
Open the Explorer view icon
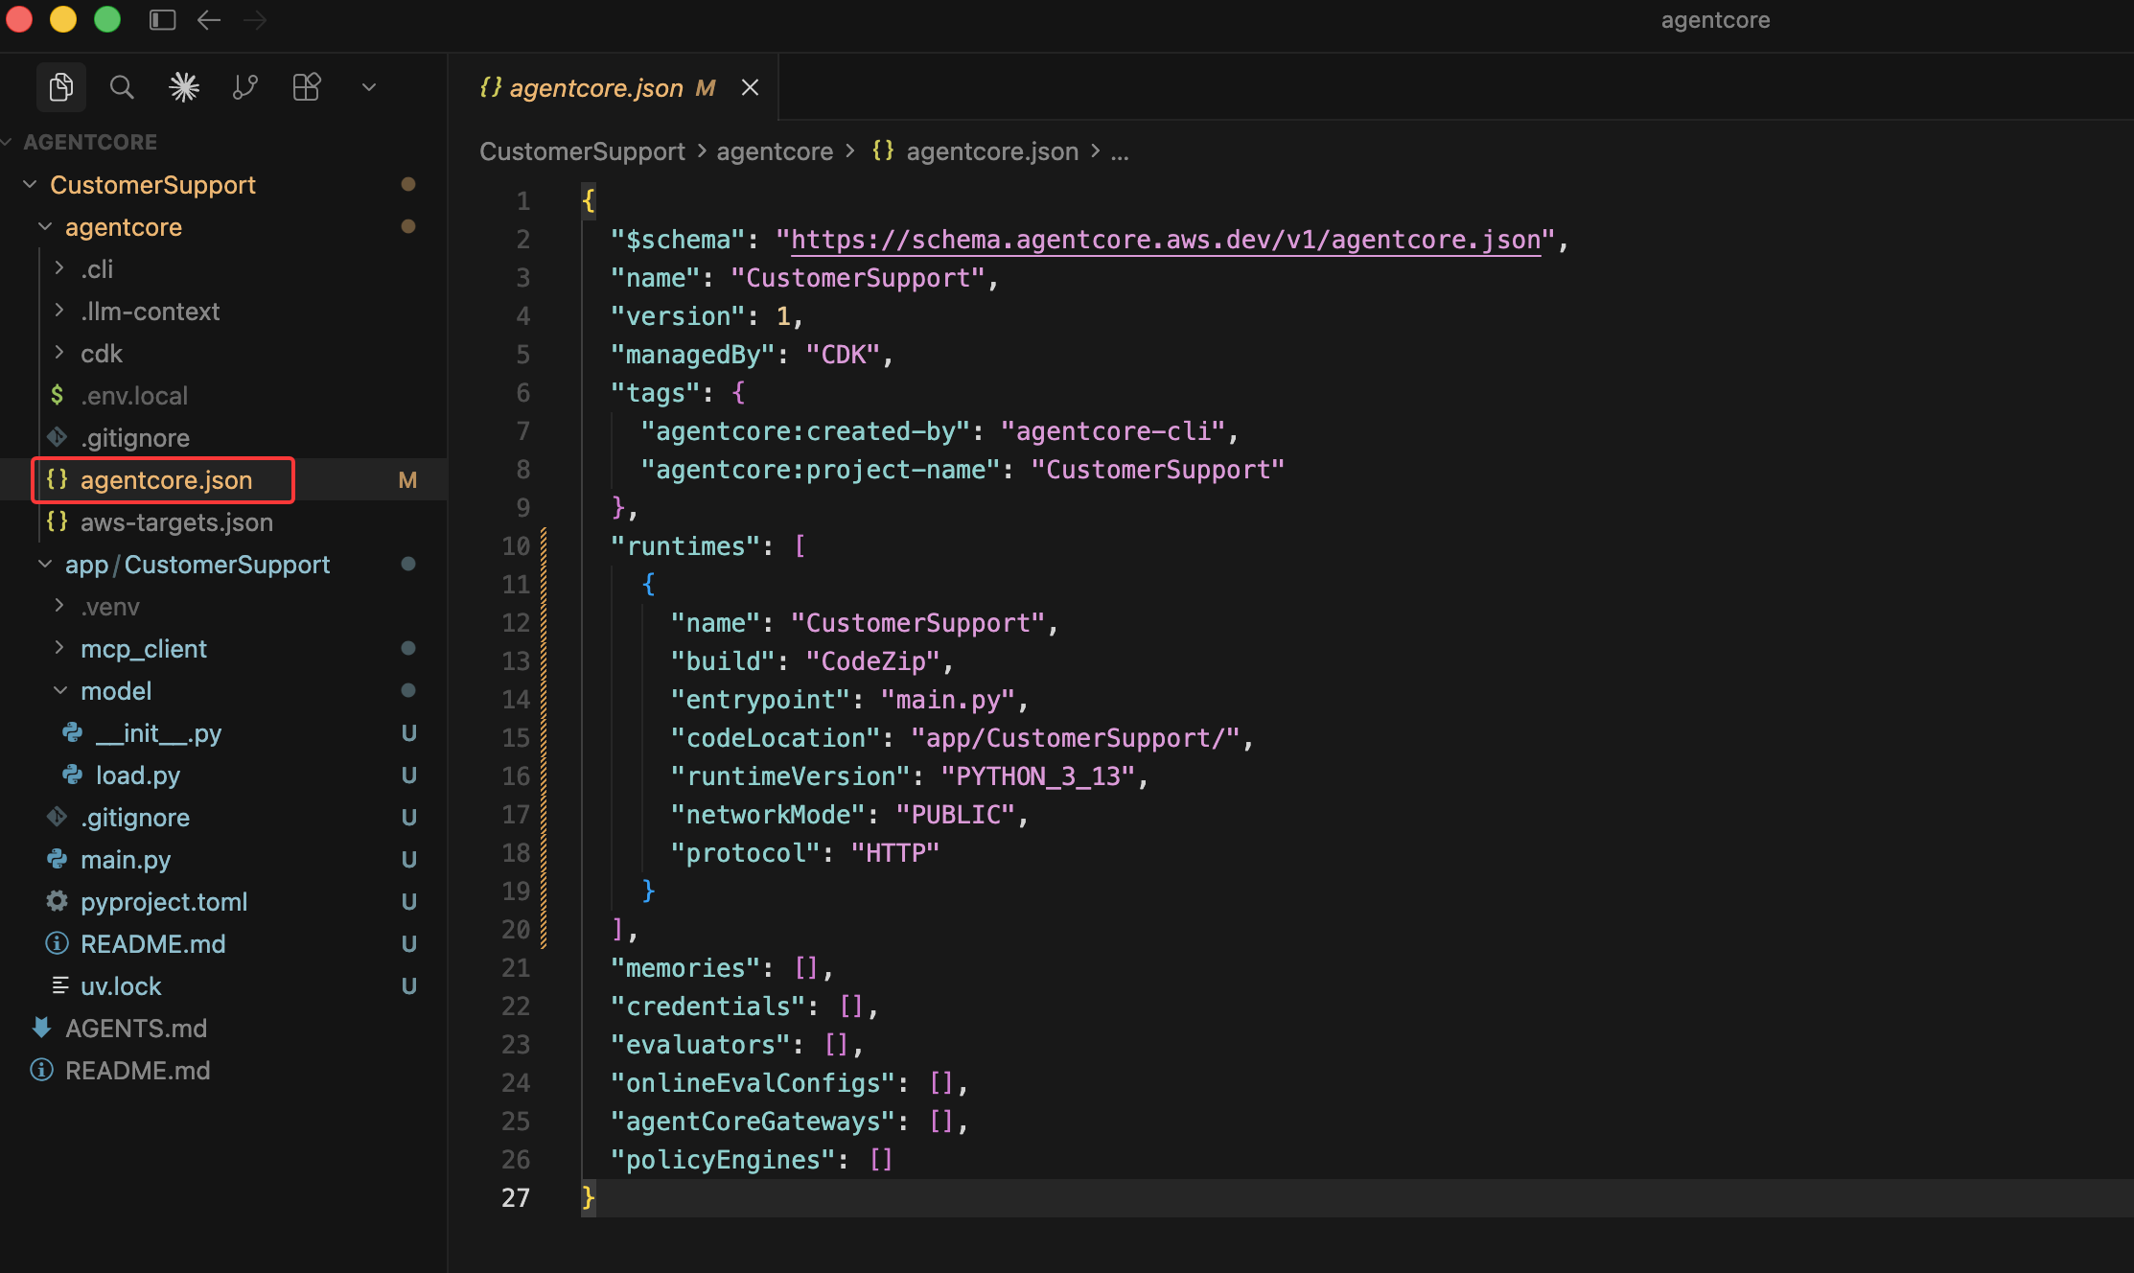tap(61, 87)
